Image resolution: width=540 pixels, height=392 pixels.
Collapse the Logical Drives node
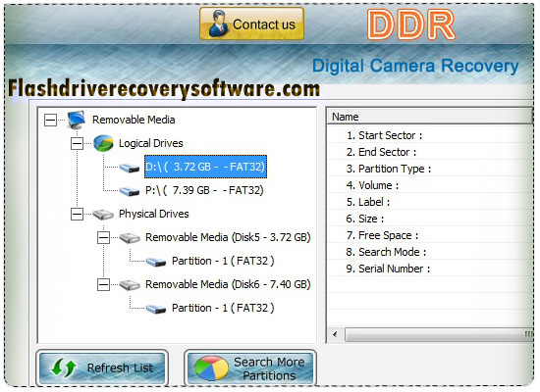(77, 144)
